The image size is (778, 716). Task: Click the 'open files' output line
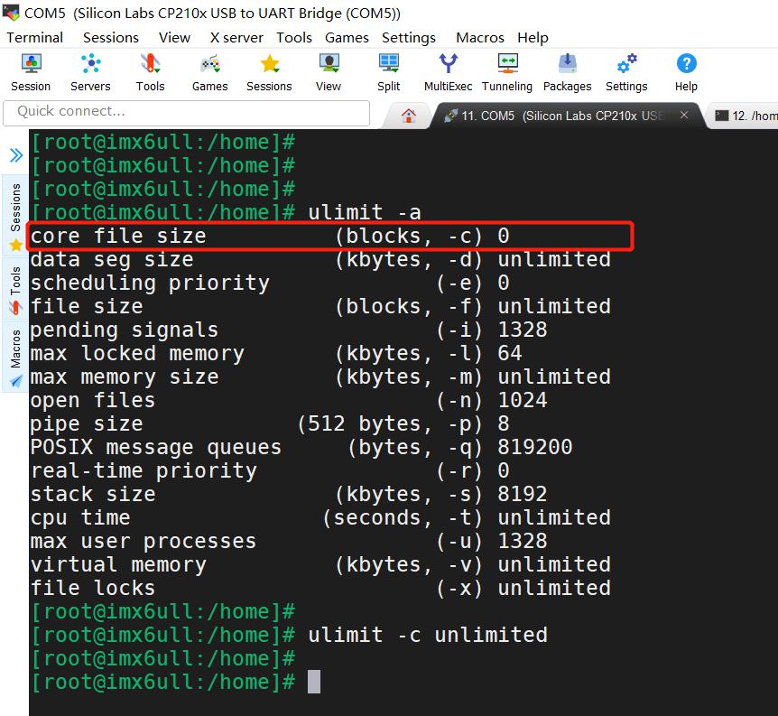tap(289, 400)
